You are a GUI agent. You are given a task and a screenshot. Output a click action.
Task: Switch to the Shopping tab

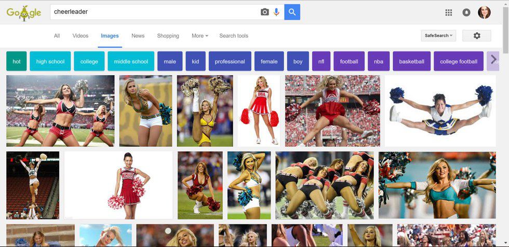point(168,36)
